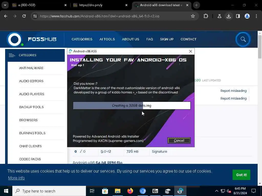The image size is (262, 196).
Task: Click the first Report misleading link
Action: (x=233, y=91)
